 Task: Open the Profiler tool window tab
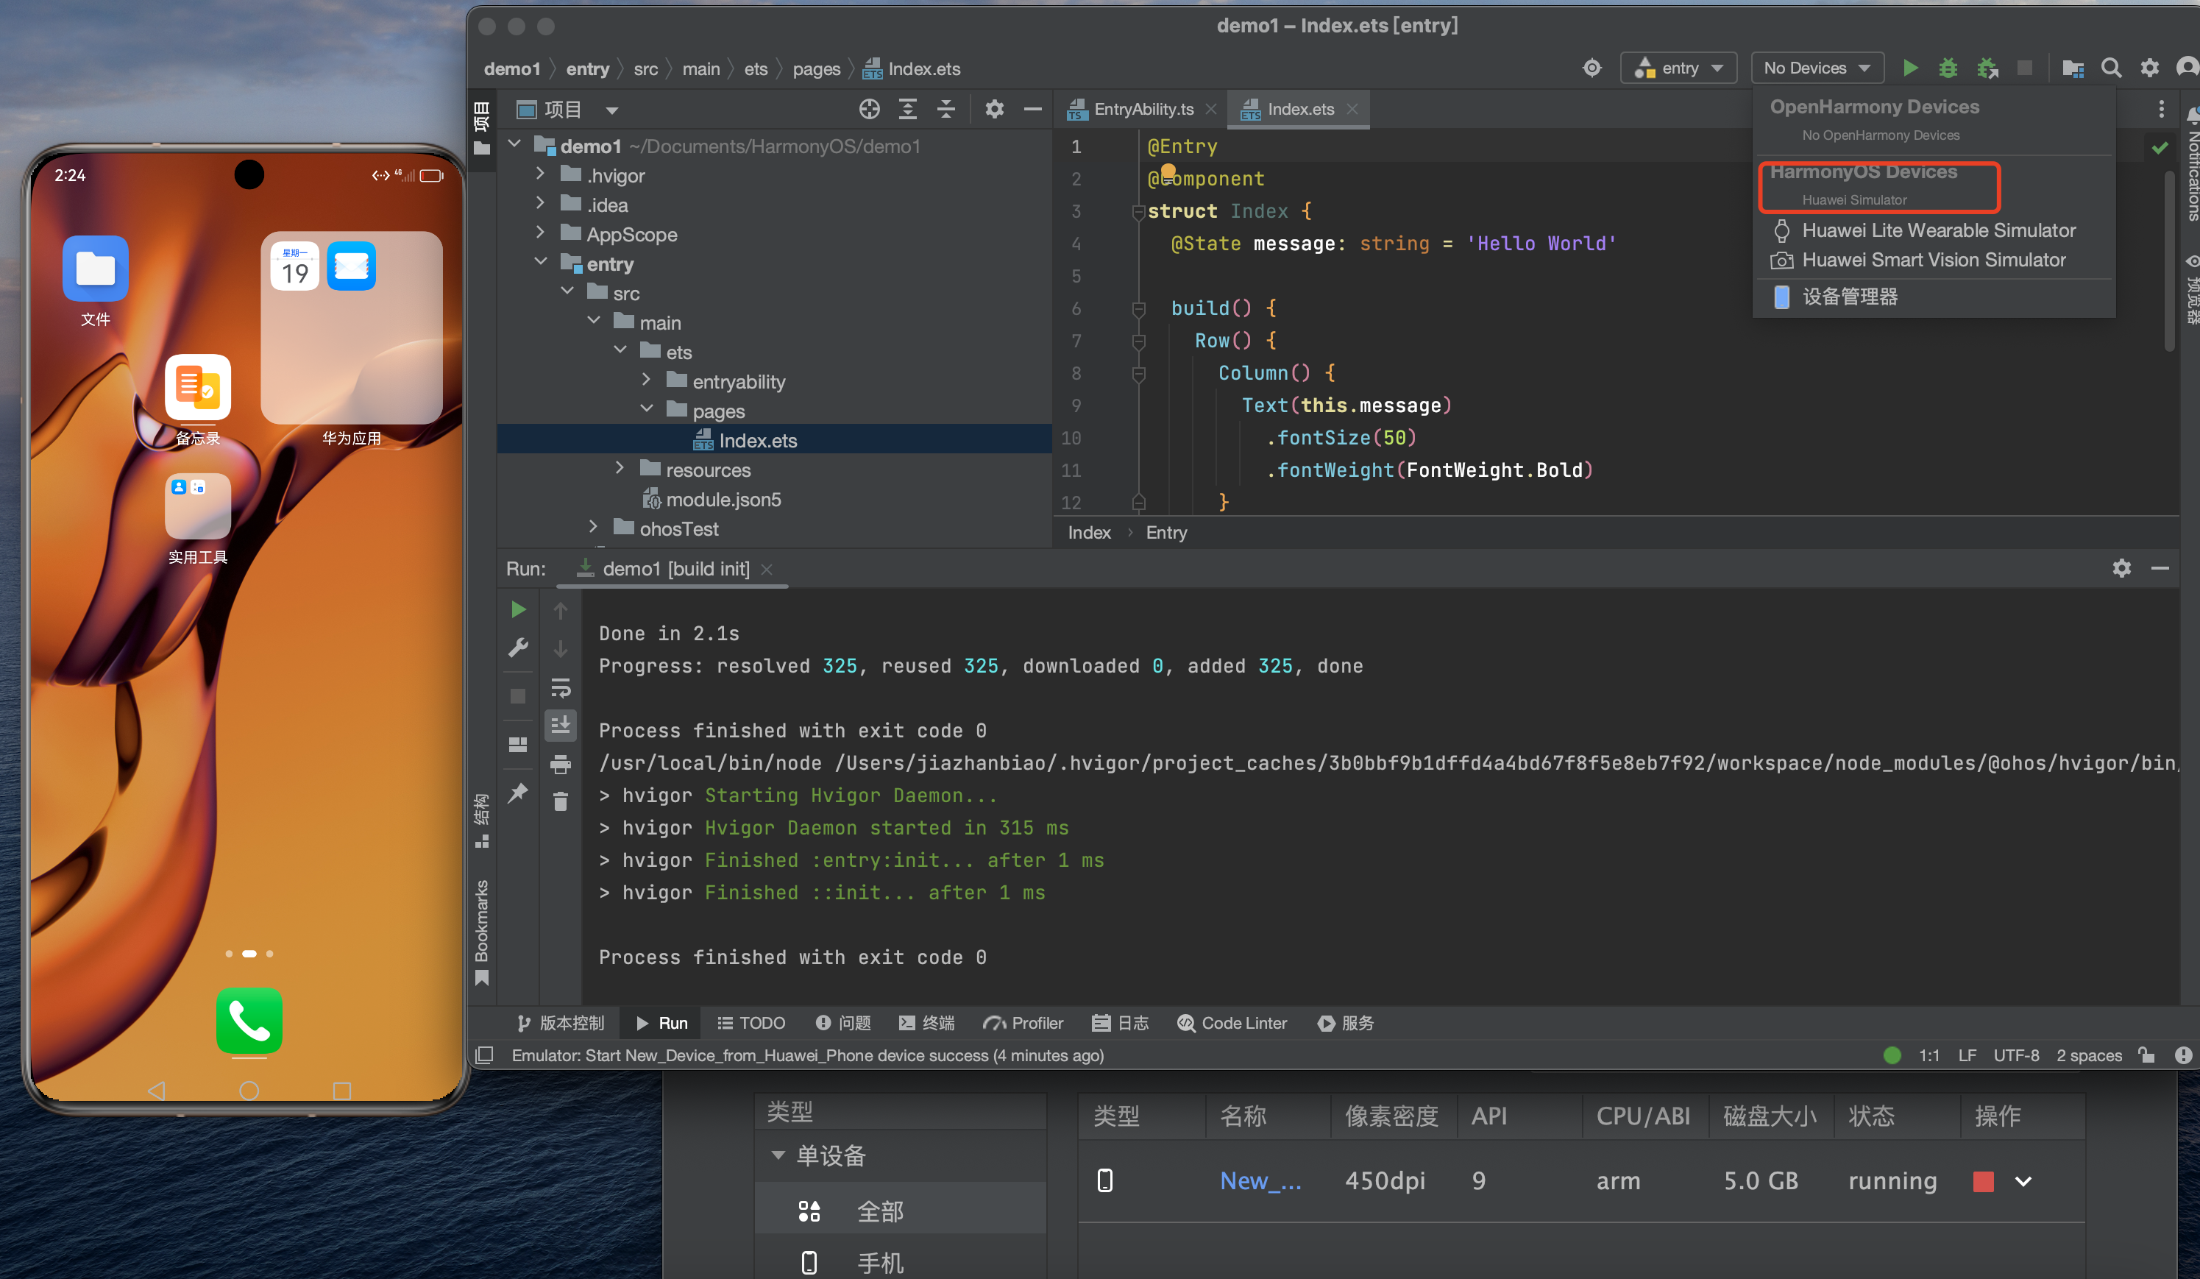[1022, 1022]
